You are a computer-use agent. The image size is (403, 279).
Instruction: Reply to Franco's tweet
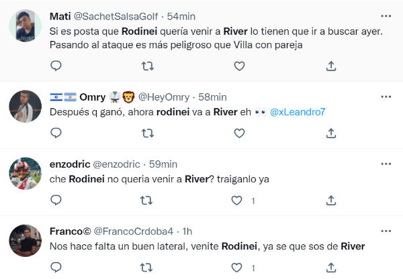pos(56,268)
